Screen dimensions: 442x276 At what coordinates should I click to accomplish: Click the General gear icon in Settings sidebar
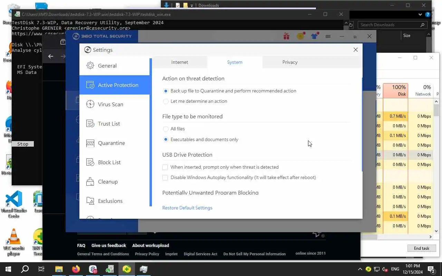click(90, 66)
